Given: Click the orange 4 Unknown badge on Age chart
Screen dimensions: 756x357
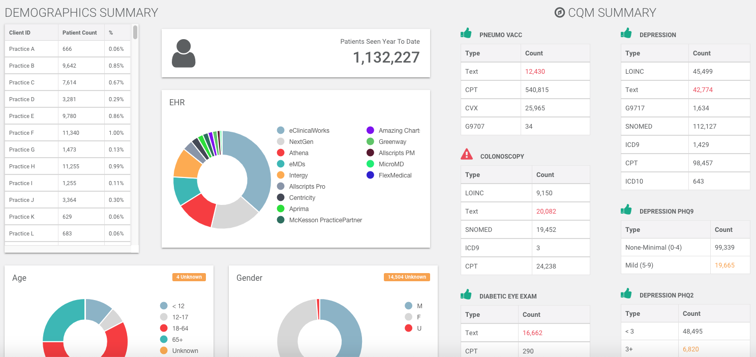Looking at the screenshot, I should pyautogui.click(x=189, y=277).
